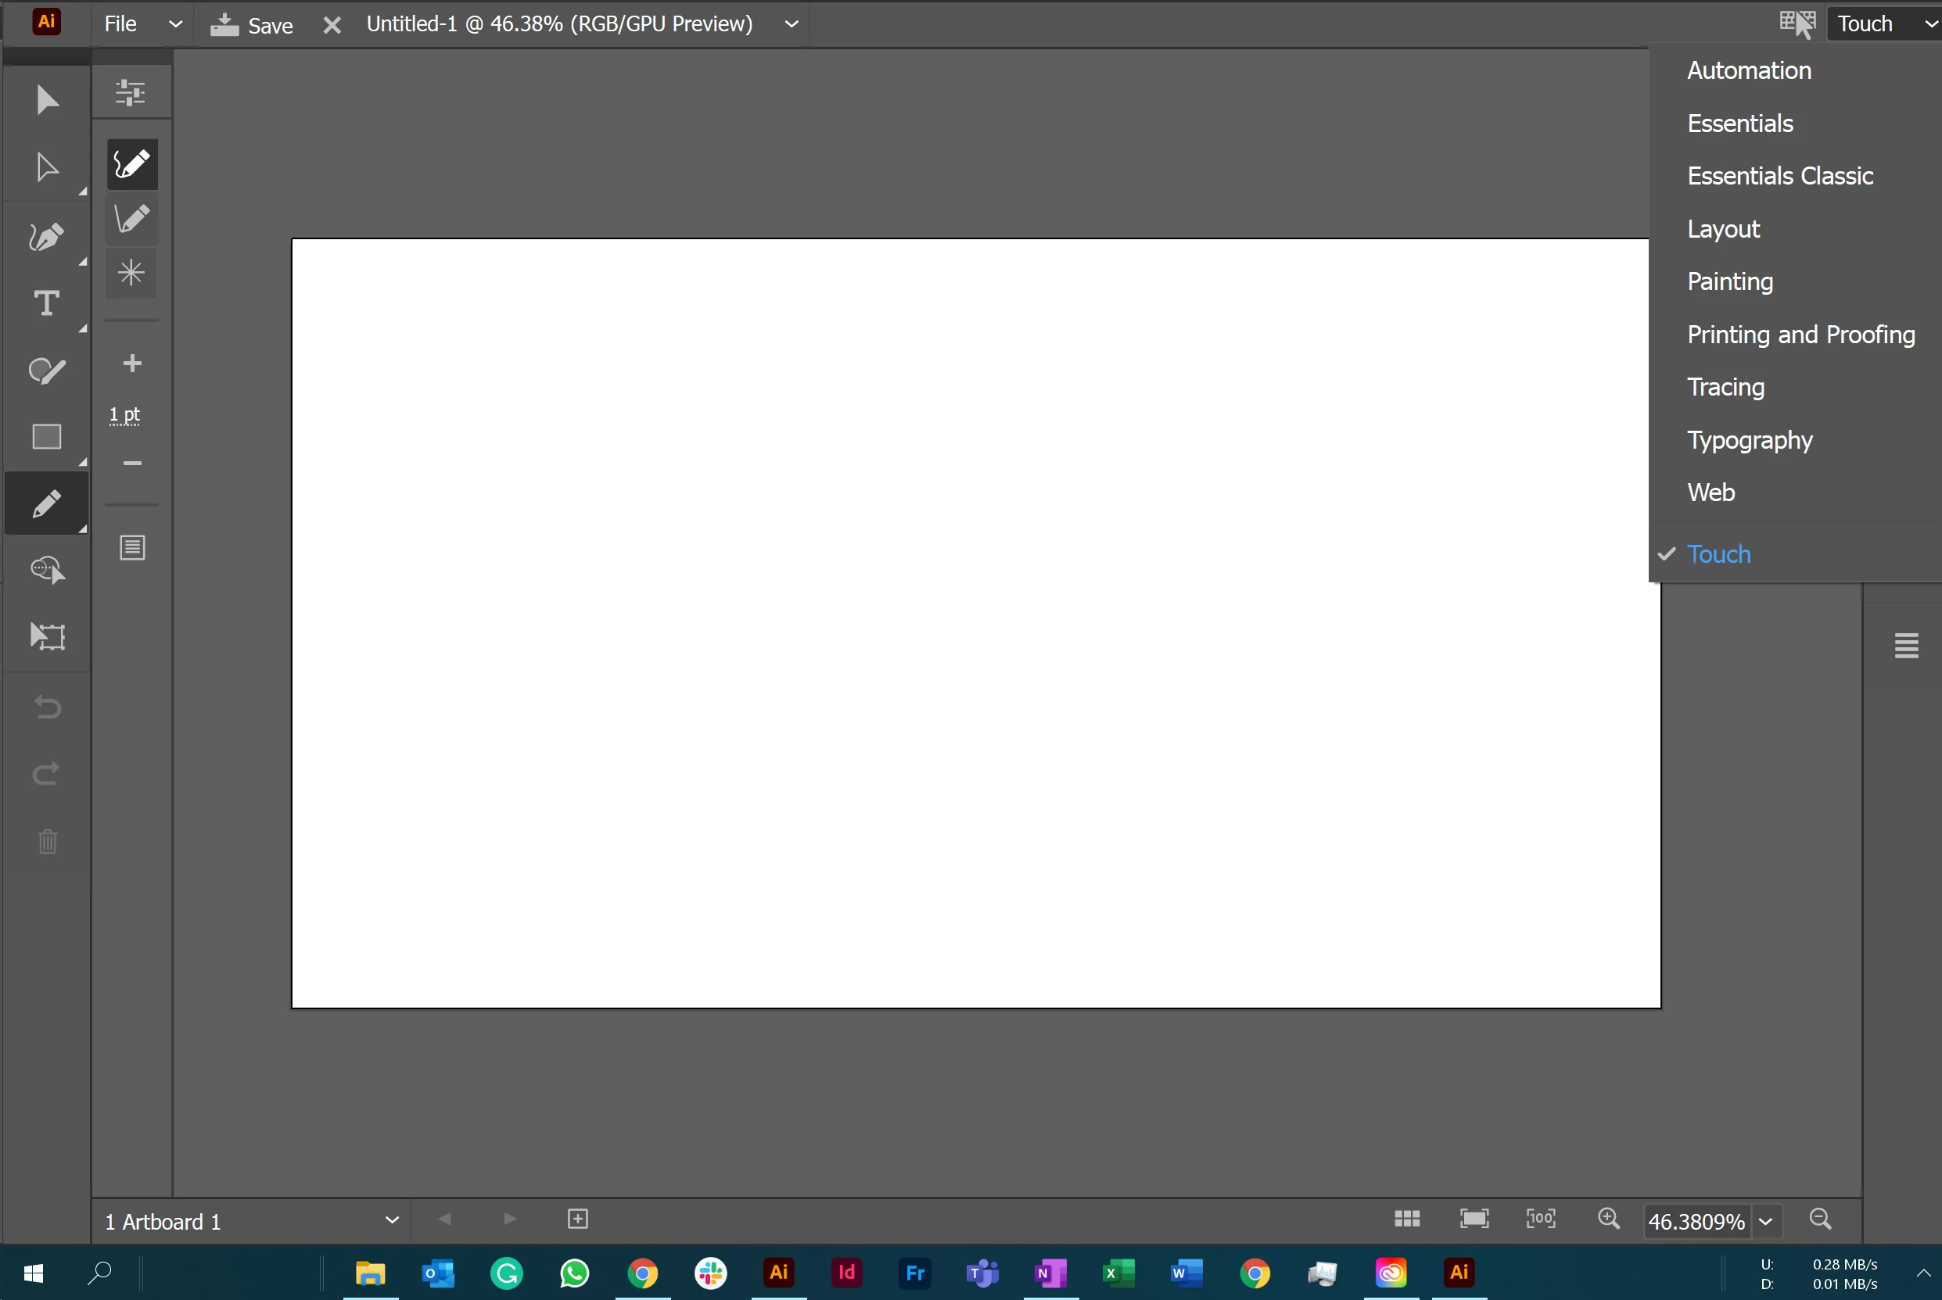The image size is (1942, 1300).
Task: Decrease stroke weight with minus button
Action: [x=132, y=463]
